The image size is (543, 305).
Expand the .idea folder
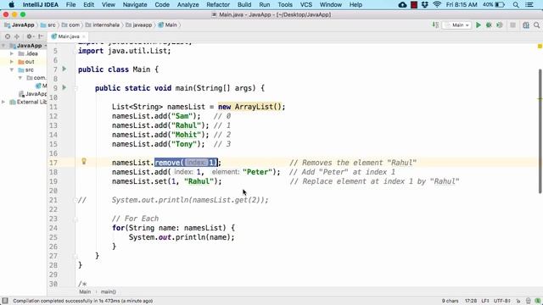pos(11,53)
